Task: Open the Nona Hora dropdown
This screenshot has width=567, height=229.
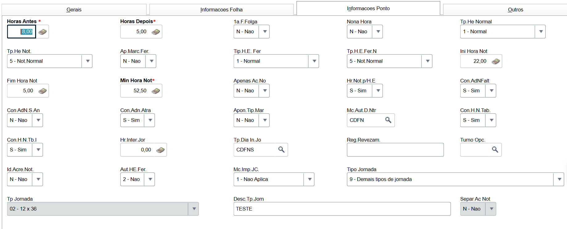Action: coord(378,32)
